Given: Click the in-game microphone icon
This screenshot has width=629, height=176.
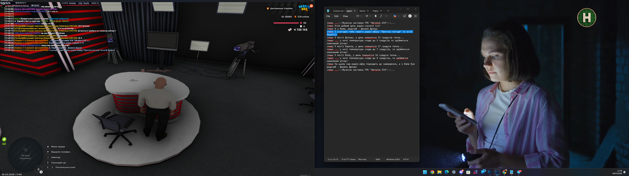Looking at the screenshot, I should [x=38, y=169].
